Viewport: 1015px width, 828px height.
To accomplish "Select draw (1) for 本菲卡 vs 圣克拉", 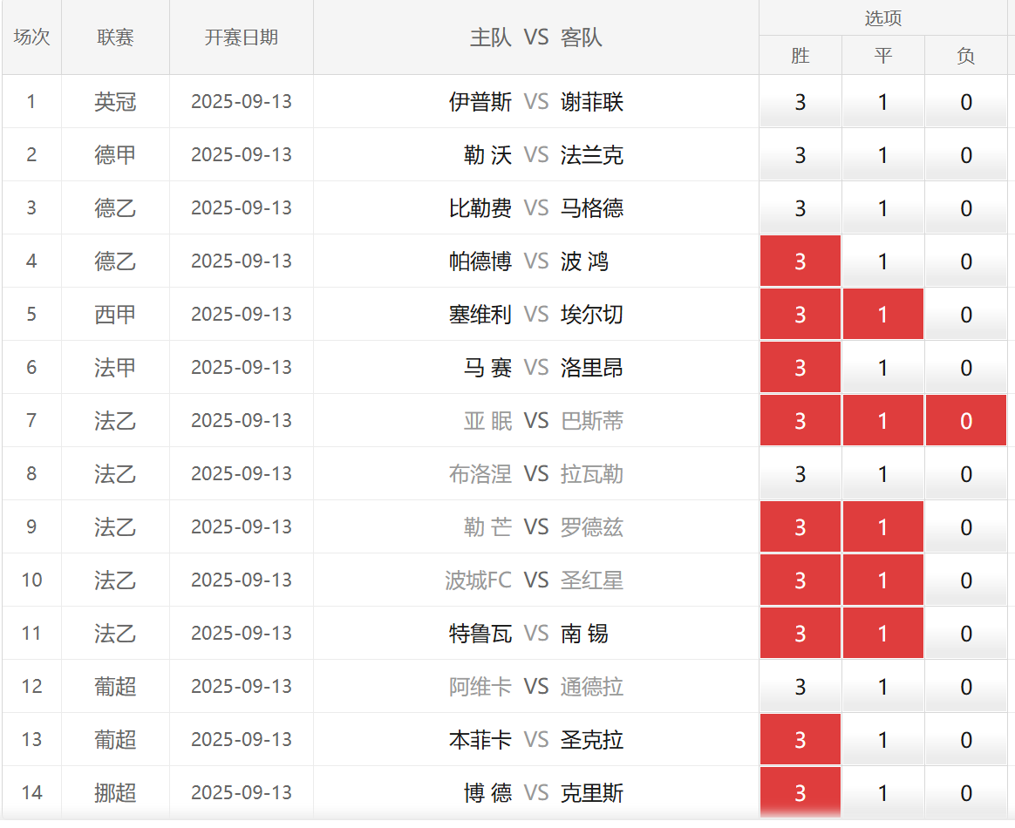I will click(x=883, y=739).
